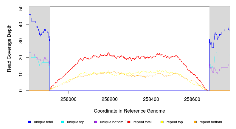Select the "repeat bottom" legend label text
This screenshot has width=236, height=129.
[x=211, y=122]
